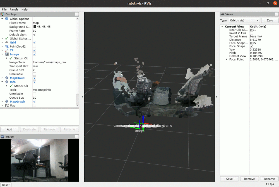279x187 pixels.
Task: Click the camera image preview thumbnail
Action: (40, 160)
